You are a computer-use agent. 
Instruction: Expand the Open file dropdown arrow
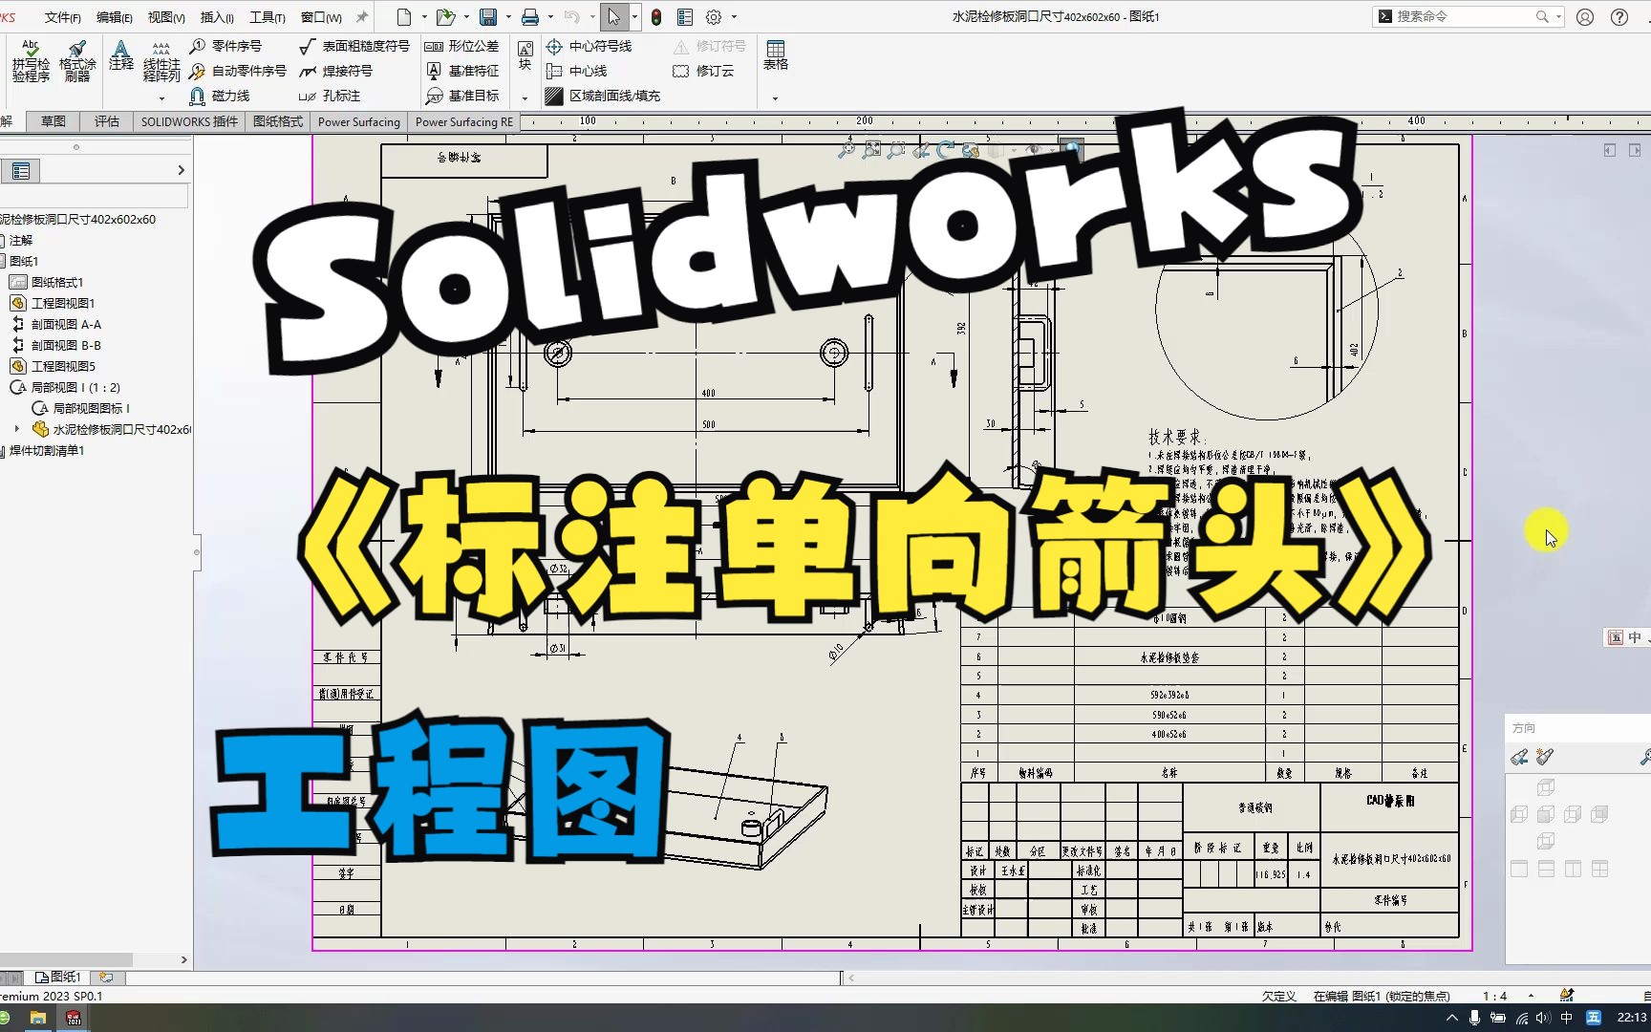point(466,17)
